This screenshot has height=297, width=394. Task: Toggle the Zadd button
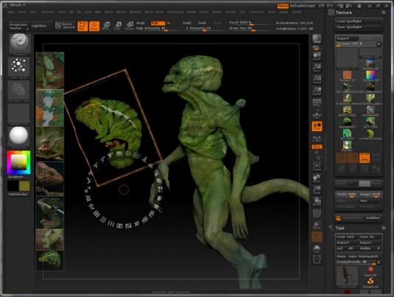pyautogui.click(x=187, y=23)
